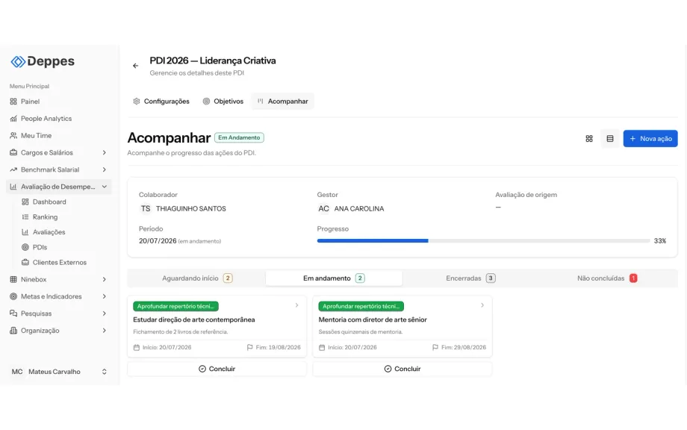
Task: Expand Pesquisas submenu chevron
Action: tap(105, 314)
